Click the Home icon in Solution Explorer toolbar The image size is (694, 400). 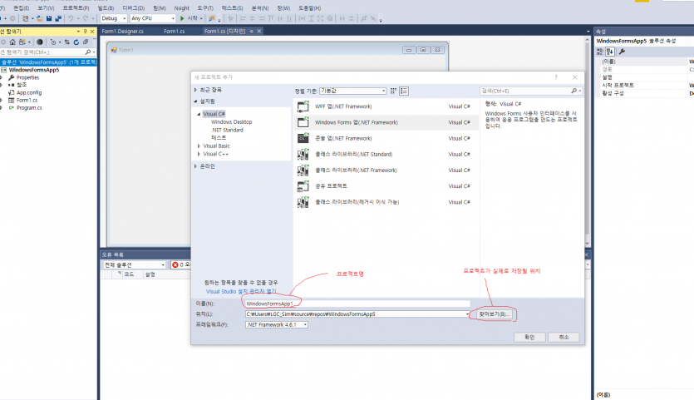tap(12, 42)
